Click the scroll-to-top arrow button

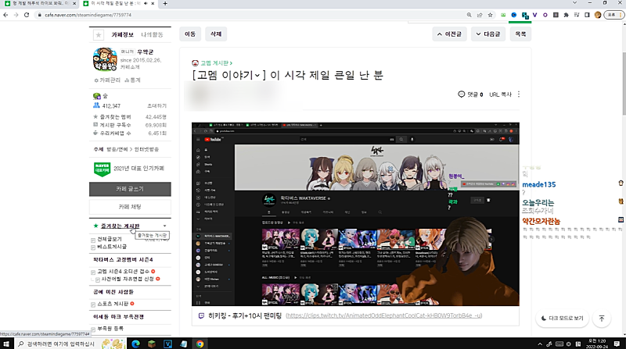click(601, 318)
